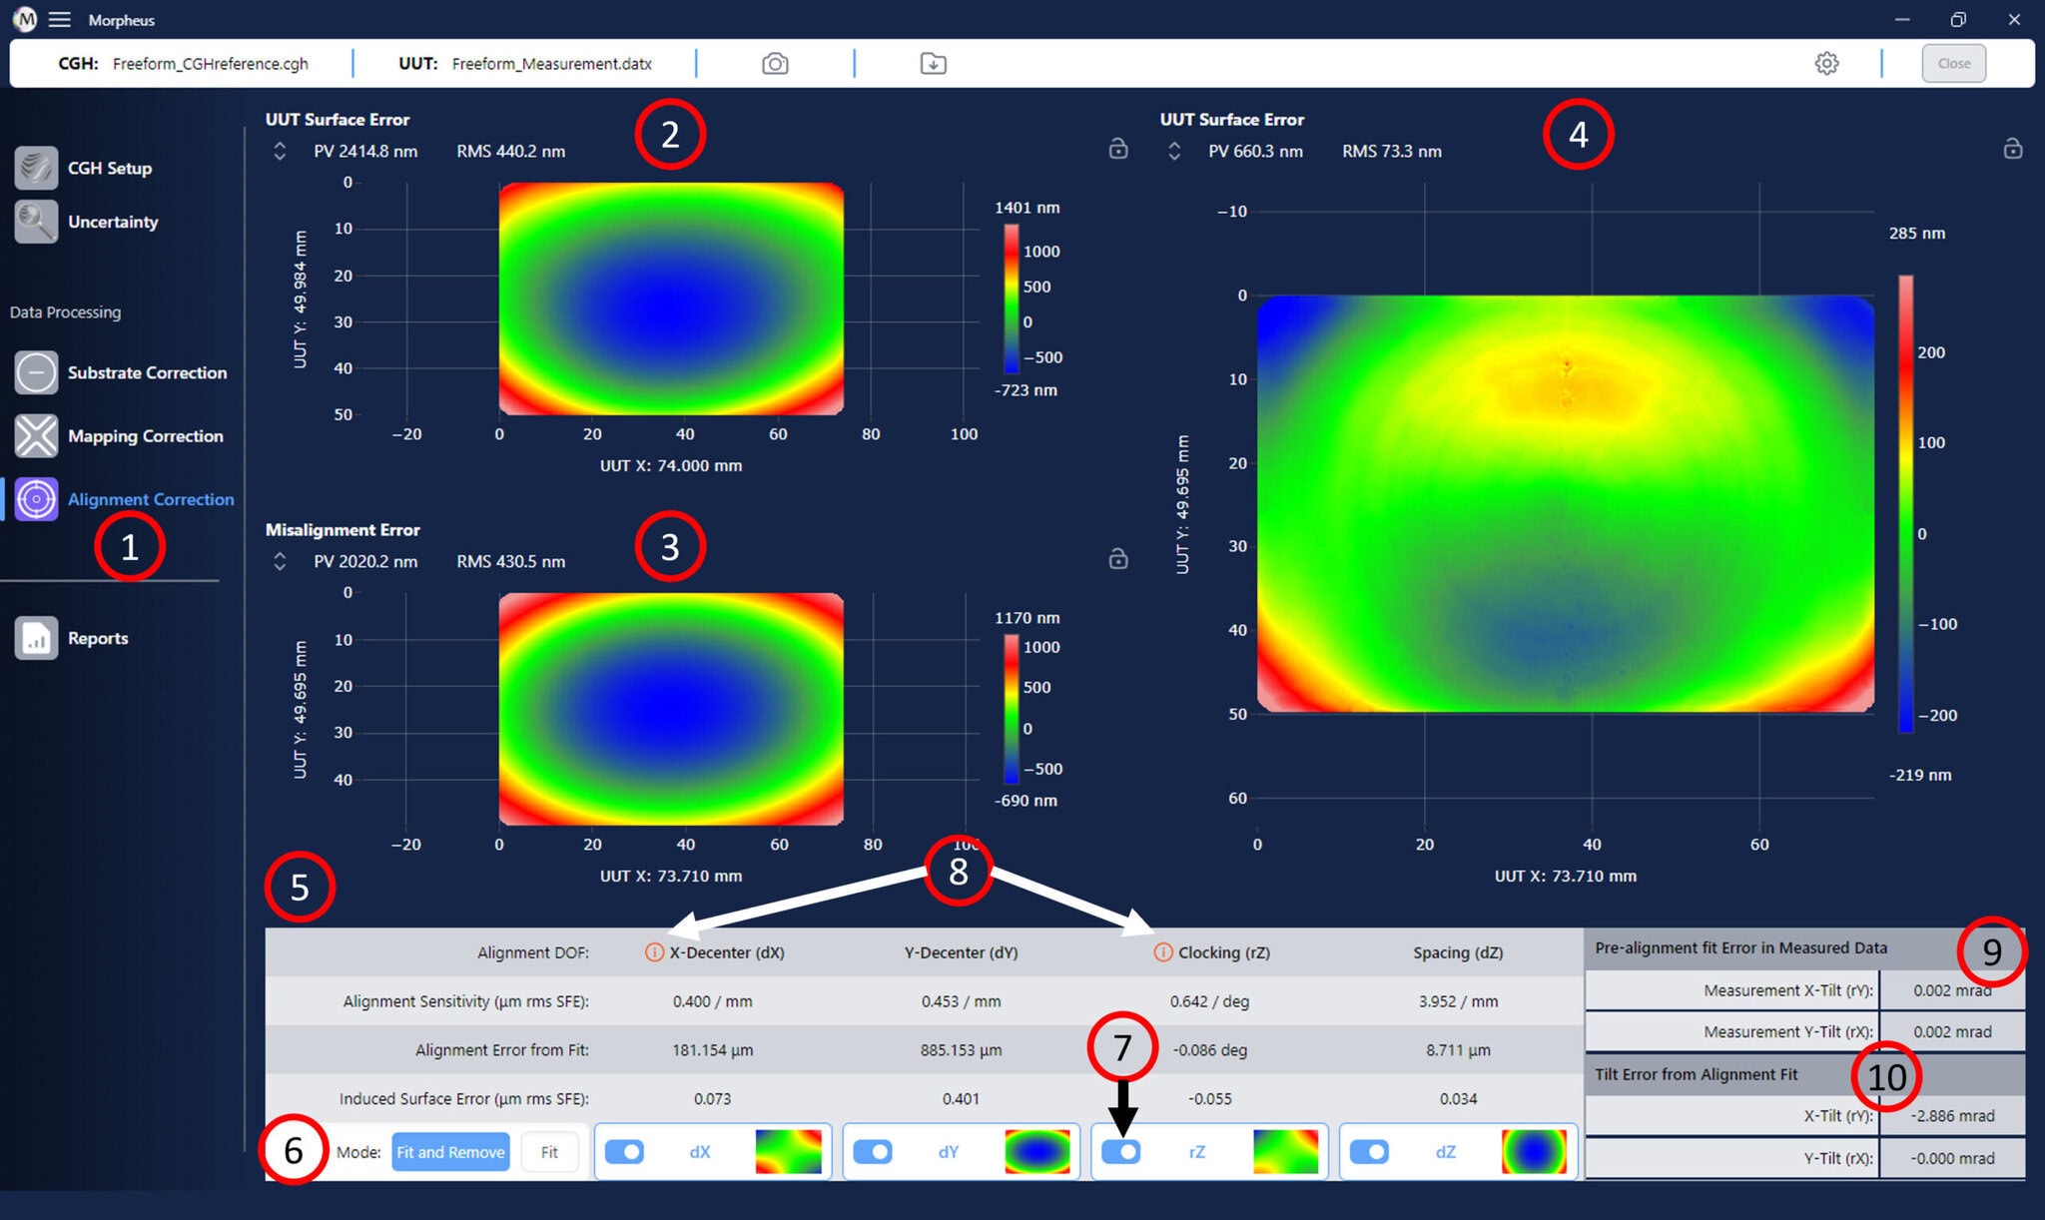Viewport: 2045px width, 1220px height.
Task: Click the lock icon above the large UUT Surface Error plot
Action: [x=2012, y=149]
